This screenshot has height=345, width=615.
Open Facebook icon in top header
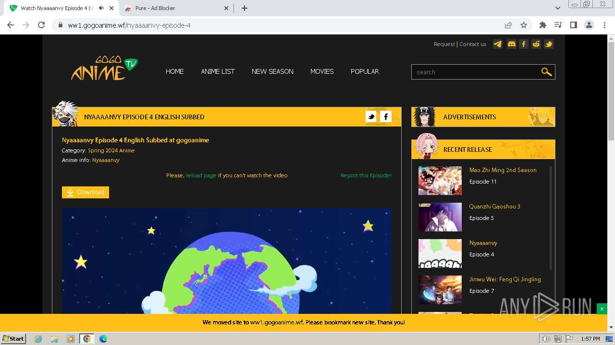point(524,44)
